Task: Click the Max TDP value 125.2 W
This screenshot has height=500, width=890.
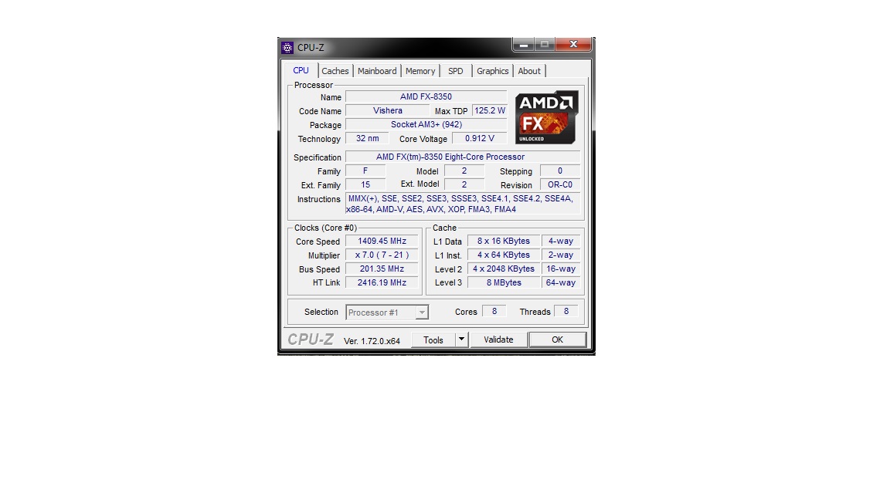Action: (x=489, y=110)
